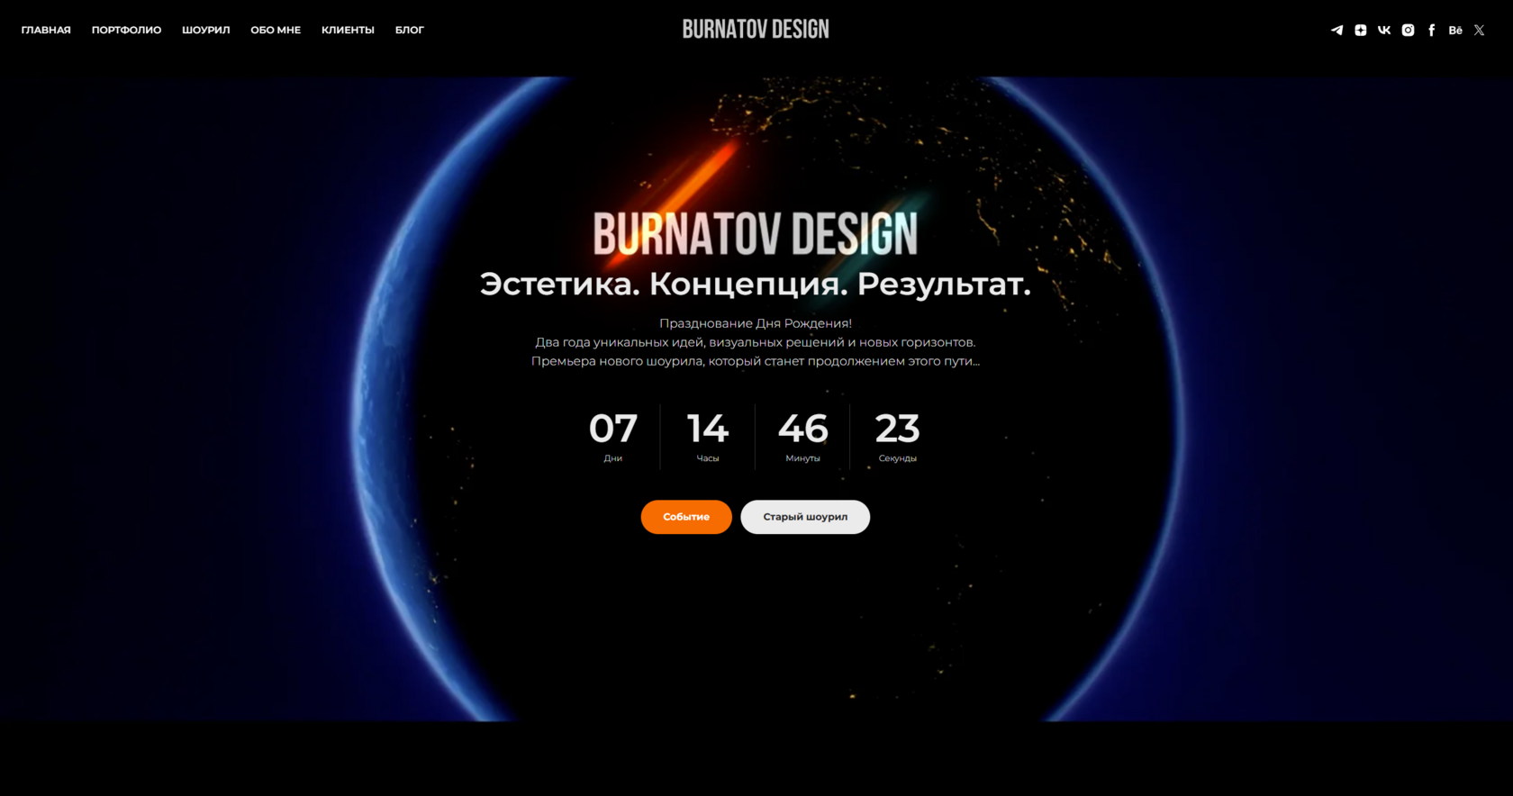
Task: Click the orange Событие button
Action: [686, 517]
